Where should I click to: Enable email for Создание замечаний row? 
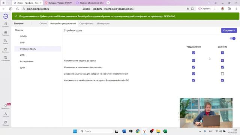pyautogui.click(x=222, y=74)
